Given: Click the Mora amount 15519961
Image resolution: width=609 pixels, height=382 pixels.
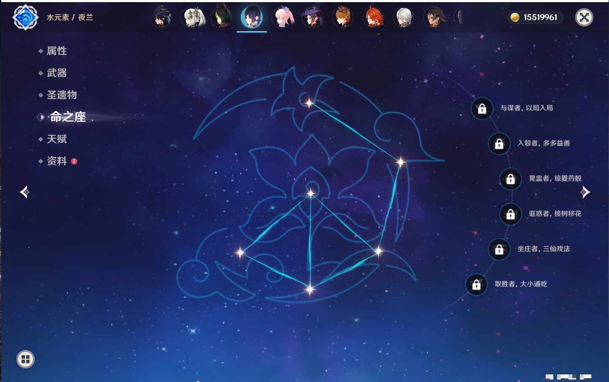Looking at the screenshot, I should tap(540, 17).
